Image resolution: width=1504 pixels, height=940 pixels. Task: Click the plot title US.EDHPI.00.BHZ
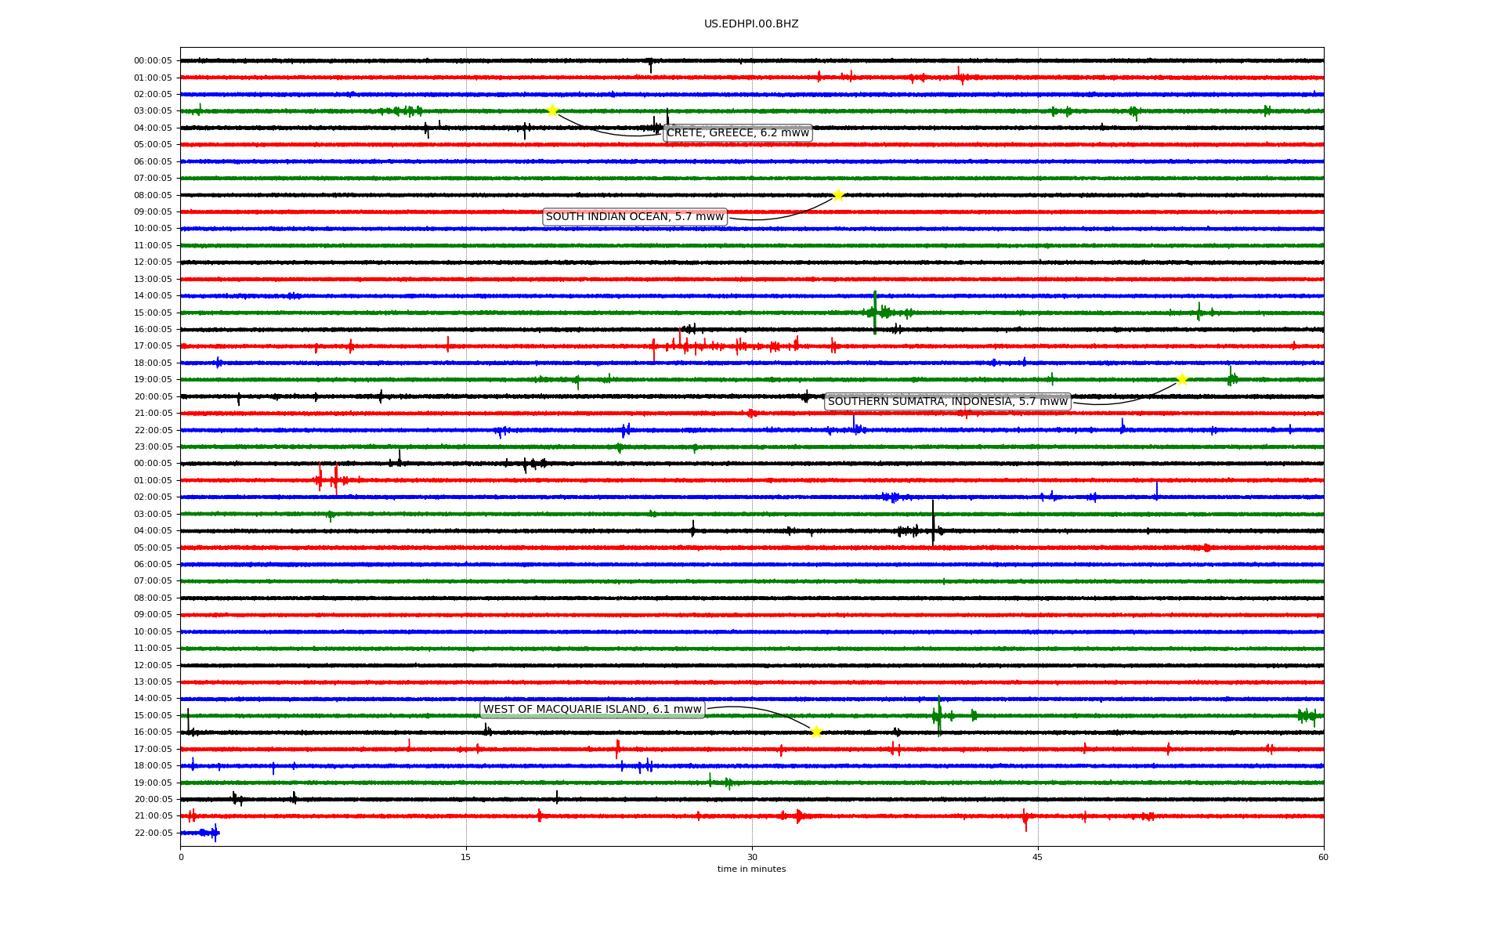(x=751, y=24)
